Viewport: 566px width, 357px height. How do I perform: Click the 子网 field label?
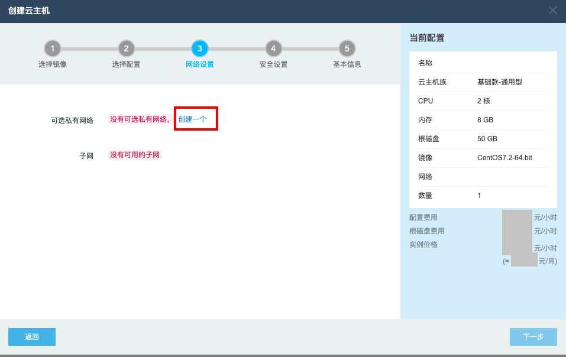point(86,156)
